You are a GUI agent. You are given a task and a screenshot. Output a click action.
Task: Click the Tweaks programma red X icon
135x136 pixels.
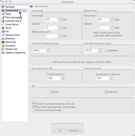pyautogui.click(x=3, y=53)
